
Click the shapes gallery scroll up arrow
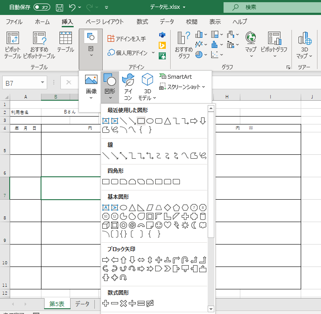pyautogui.click(x=211, y=108)
